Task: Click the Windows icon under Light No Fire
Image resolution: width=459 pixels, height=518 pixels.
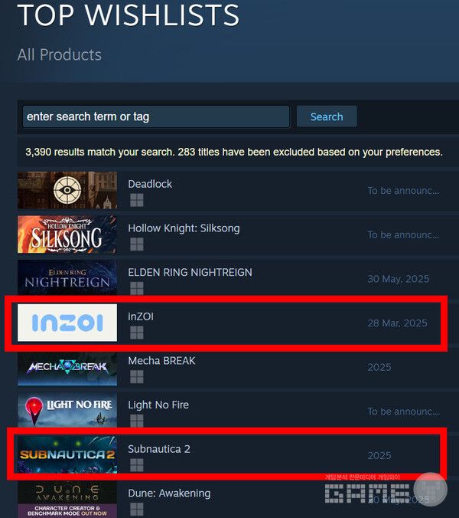Action: pyautogui.click(x=136, y=421)
